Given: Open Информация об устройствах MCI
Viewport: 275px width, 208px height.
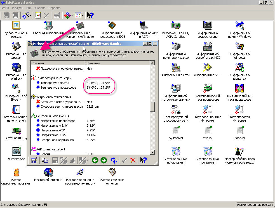Looking at the screenshot, I should click(x=208, y=51).
